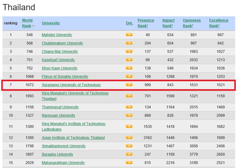This screenshot has width=238, height=168.
Task: Click the Det. column header
Action: (129, 23)
